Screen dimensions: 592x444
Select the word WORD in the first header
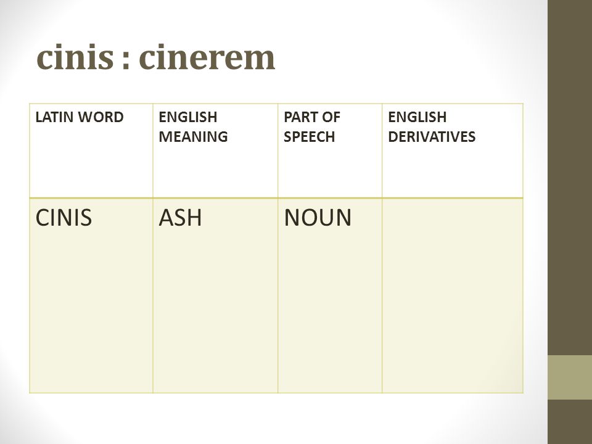101,117
